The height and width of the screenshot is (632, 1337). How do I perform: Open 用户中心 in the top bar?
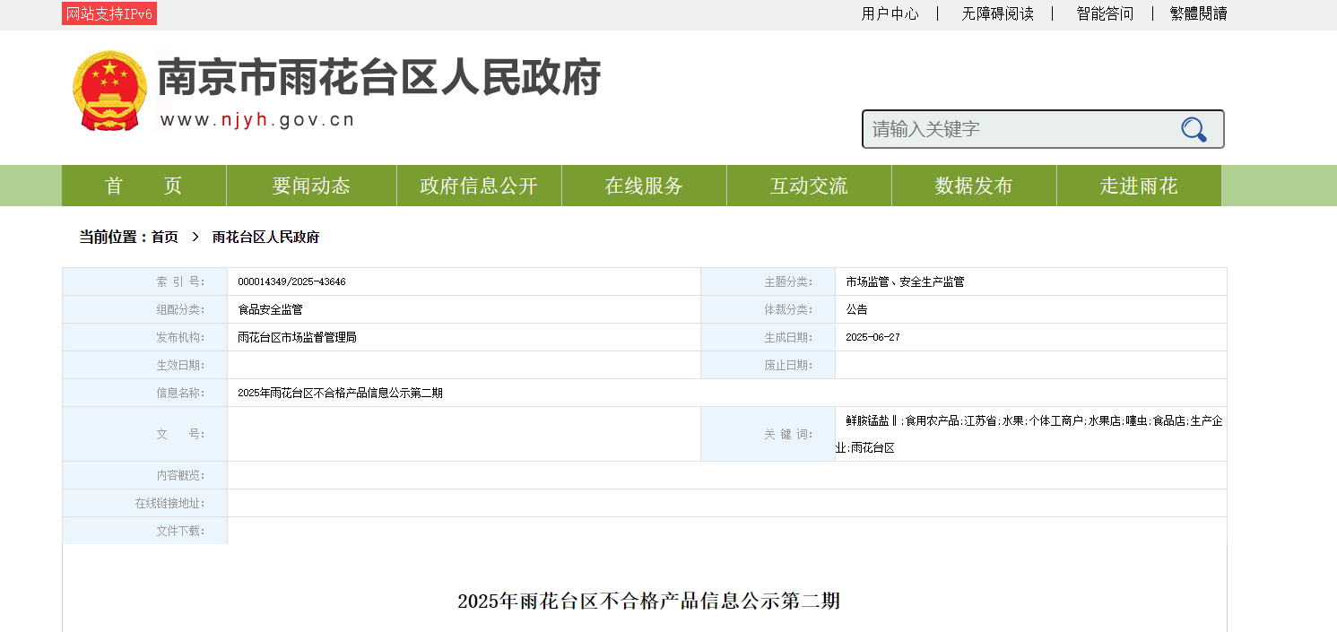tap(890, 13)
